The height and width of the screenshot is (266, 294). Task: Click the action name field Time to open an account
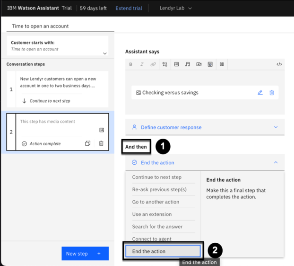(x=61, y=26)
